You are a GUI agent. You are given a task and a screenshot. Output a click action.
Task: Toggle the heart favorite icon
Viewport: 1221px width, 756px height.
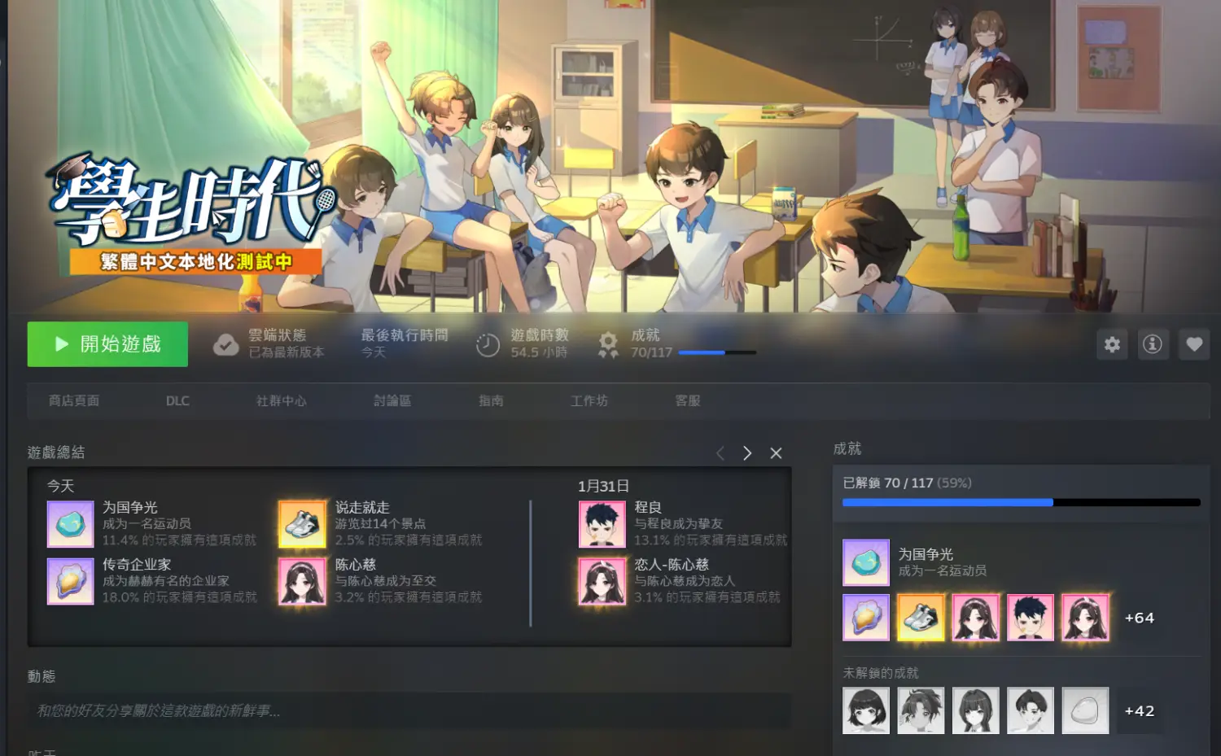coord(1194,344)
